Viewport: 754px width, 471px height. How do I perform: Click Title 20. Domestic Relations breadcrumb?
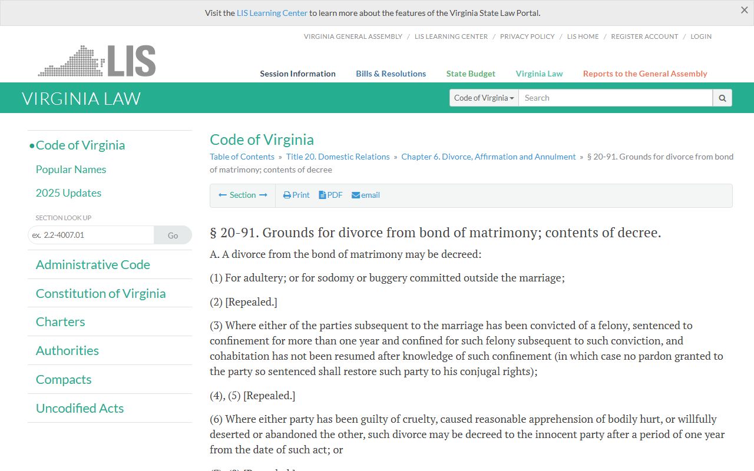(338, 157)
